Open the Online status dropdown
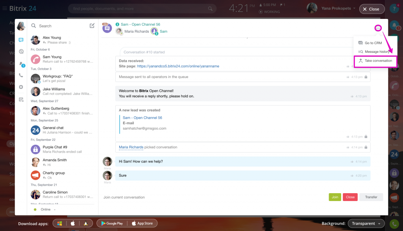 coord(45,209)
